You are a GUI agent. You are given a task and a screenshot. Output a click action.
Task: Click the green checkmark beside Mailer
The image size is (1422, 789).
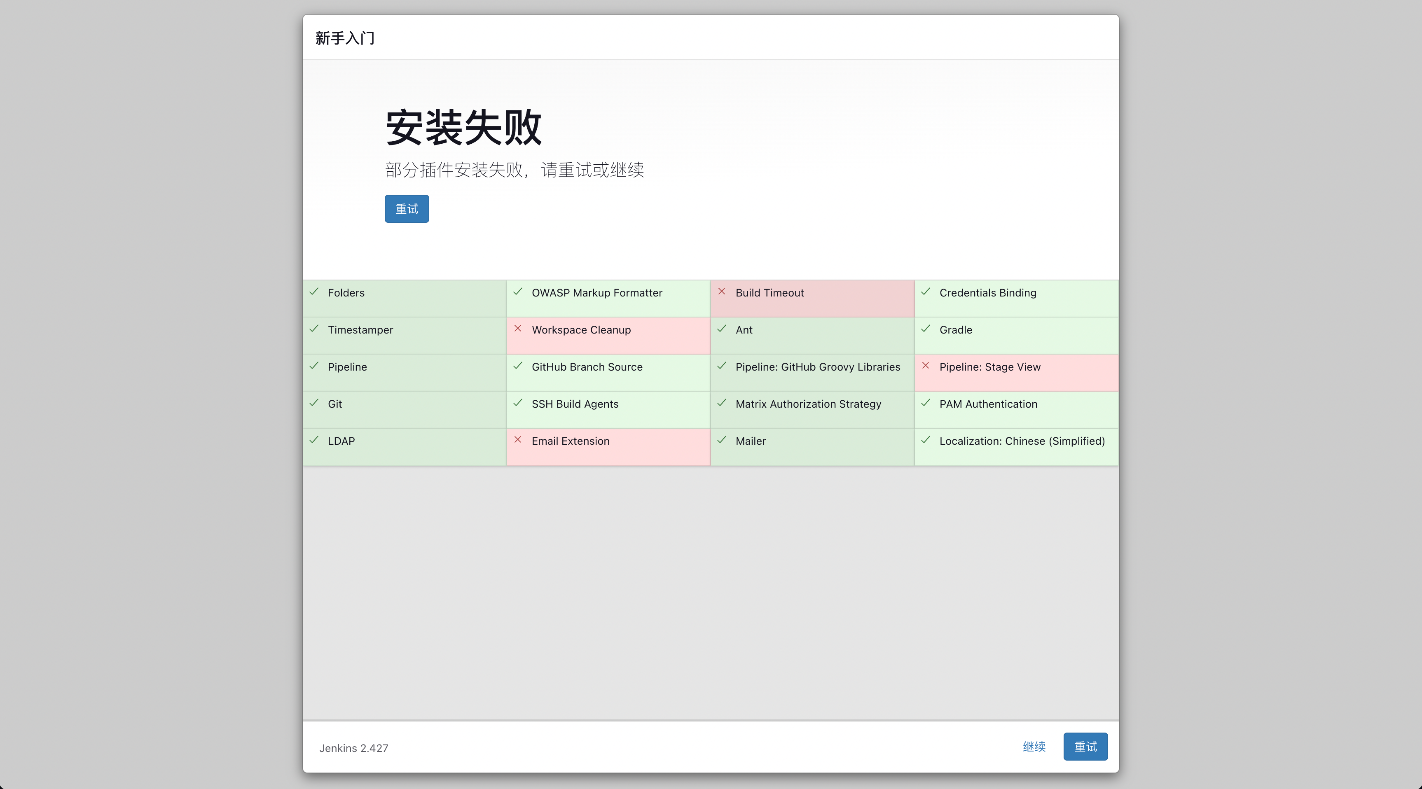721,440
